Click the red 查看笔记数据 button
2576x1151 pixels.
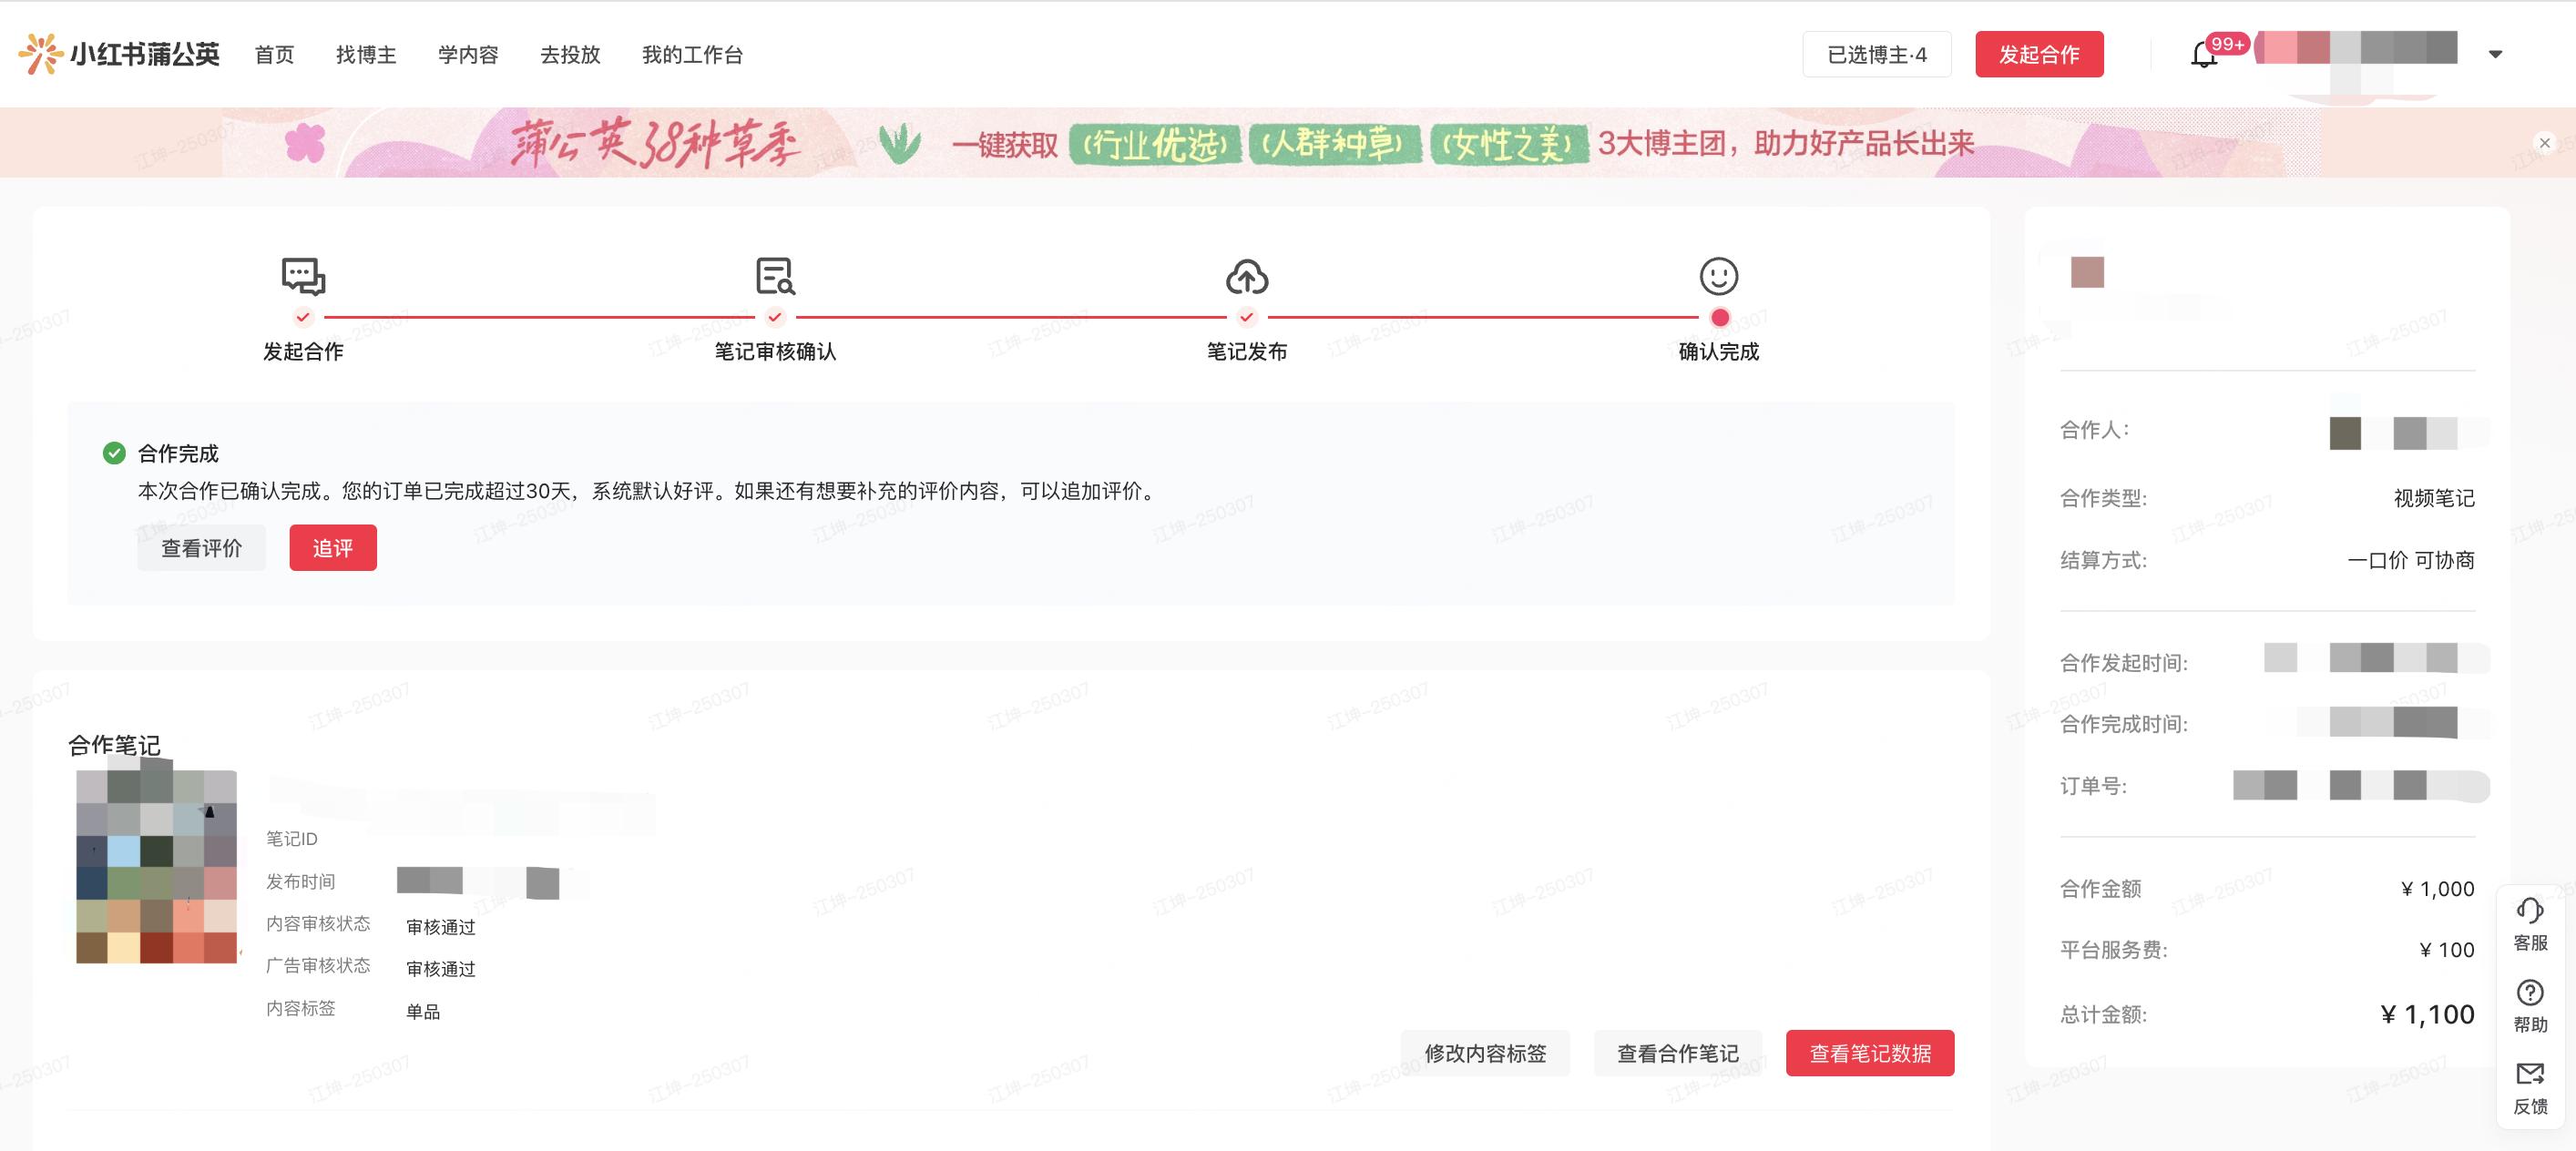[x=1870, y=1053]
